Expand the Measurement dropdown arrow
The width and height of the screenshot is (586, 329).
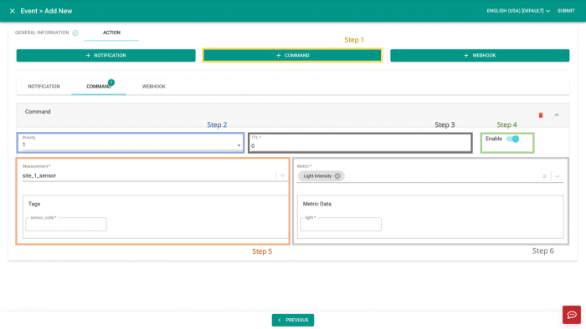[x=283, y=175]
